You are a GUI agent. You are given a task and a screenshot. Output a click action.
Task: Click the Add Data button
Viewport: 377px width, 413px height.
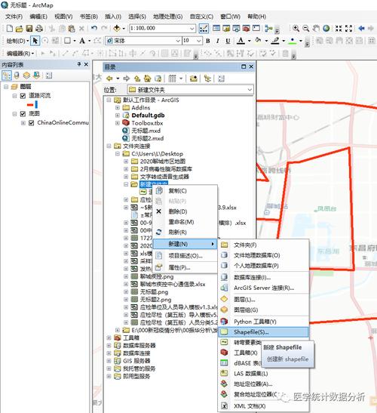click(x=117, y=28)
